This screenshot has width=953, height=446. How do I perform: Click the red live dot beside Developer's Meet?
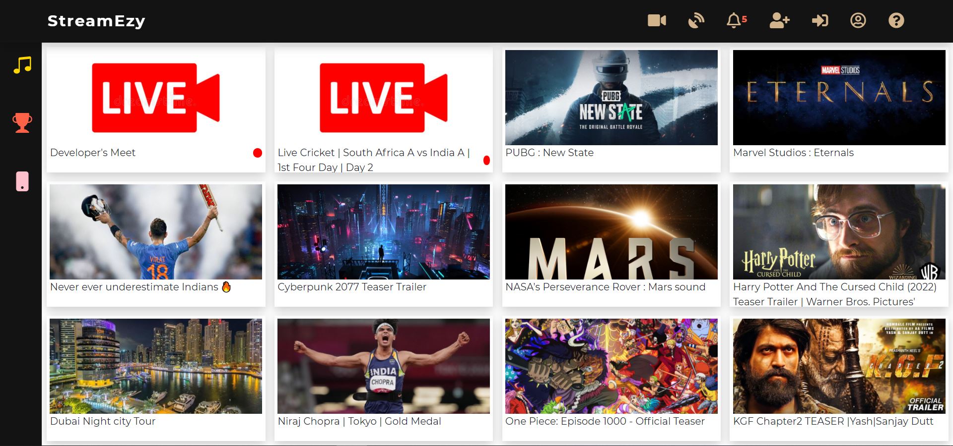[257, 153]
